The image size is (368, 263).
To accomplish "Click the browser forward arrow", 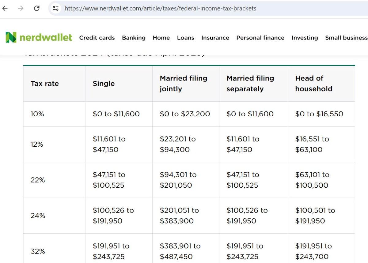I will click(x=21, y=8).
